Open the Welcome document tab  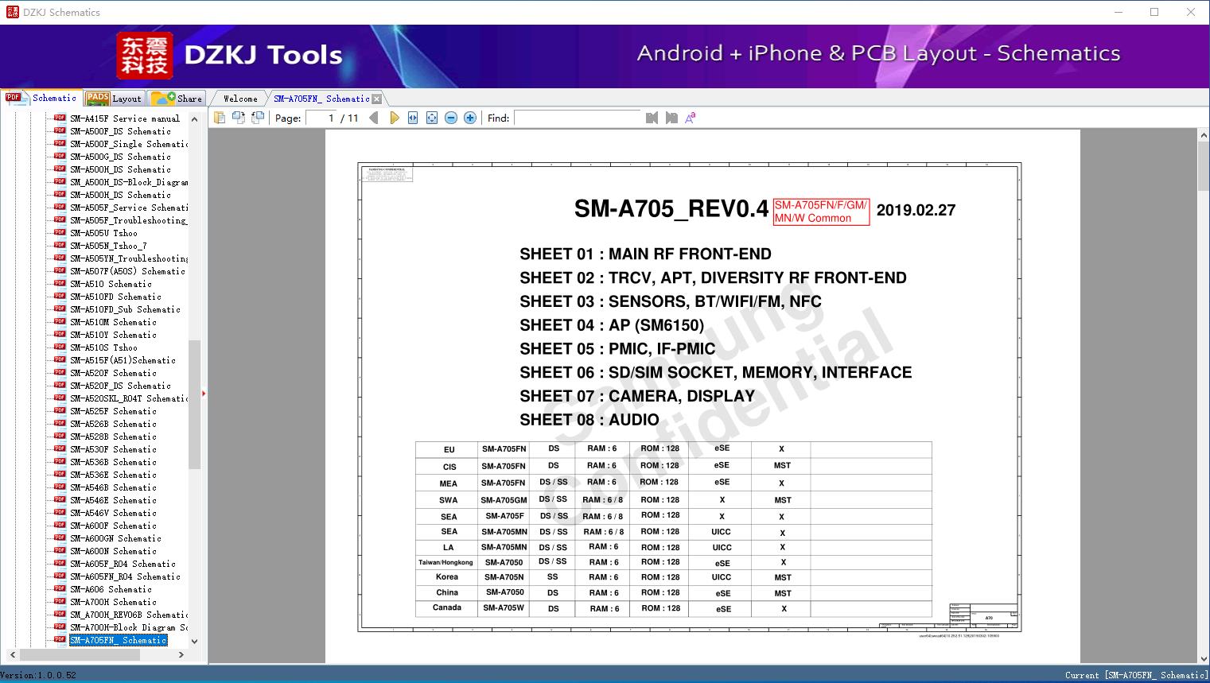240,99
